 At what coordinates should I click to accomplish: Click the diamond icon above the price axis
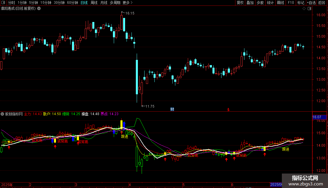coord(304,9)
